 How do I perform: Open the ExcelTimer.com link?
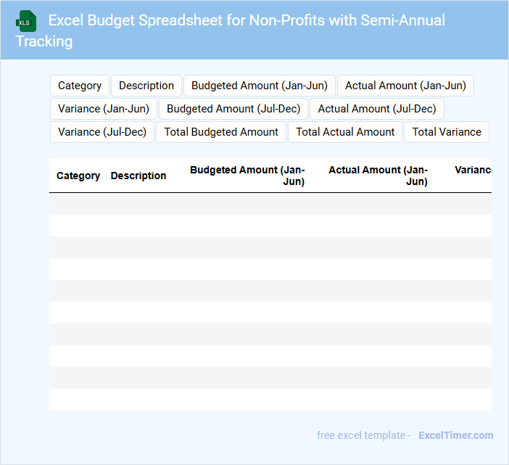pos(455,435)
